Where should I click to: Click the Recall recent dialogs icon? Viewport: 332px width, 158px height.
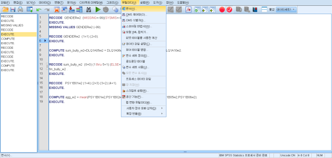[29, 10]
